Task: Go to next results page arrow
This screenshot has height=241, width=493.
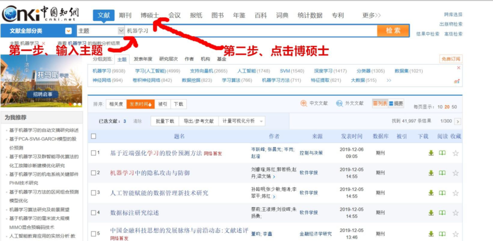Action: [458, 122]
